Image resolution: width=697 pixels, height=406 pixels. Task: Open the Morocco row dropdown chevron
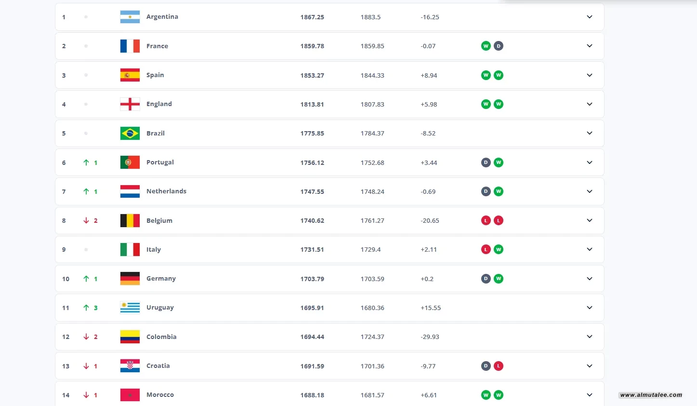pyautogui.click(x=590, y=395)
